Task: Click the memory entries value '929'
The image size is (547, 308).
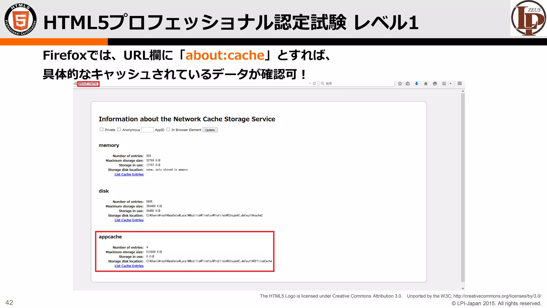Action: point(149,156)
